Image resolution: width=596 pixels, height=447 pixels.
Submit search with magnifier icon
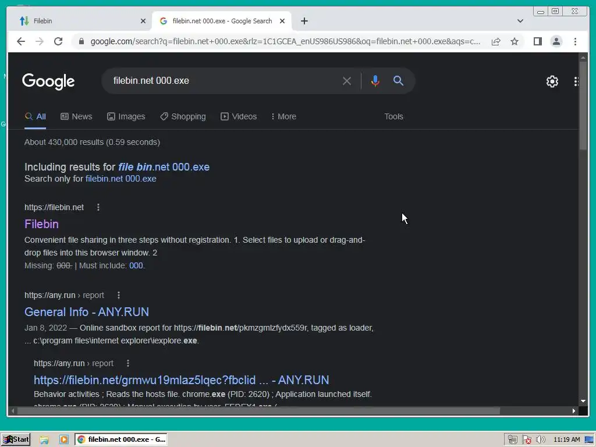click(398, 80)
